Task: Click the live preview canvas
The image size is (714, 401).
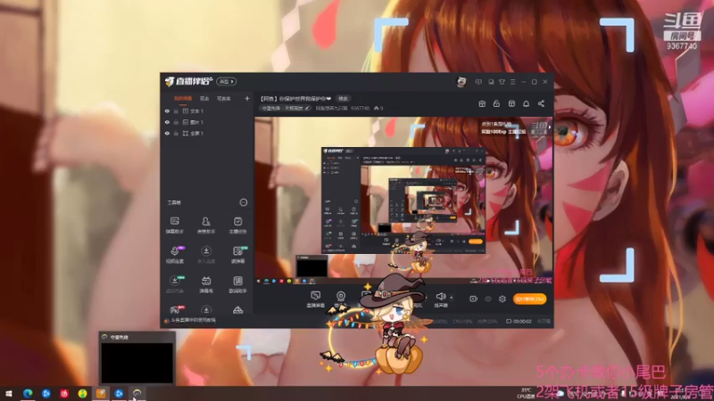Action: [x=403, y=201]
